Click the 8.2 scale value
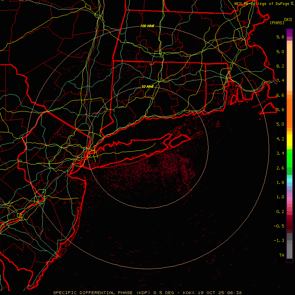The width and height of the screenshot is (295, 295). 280,66
